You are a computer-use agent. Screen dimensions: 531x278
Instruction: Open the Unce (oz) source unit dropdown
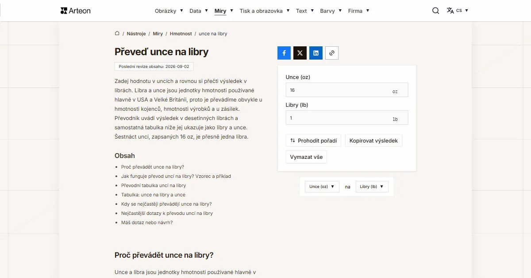pos(322,187)
